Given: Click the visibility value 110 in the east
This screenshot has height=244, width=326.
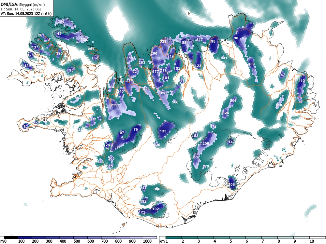Looking at the screenshot, I should point(302,81).
